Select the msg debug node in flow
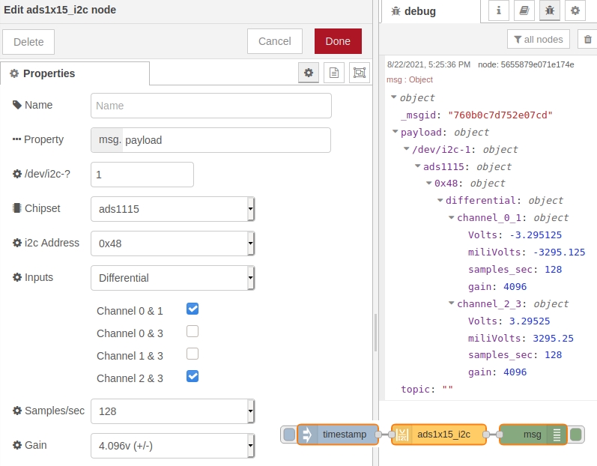 [x=533, y=435]
